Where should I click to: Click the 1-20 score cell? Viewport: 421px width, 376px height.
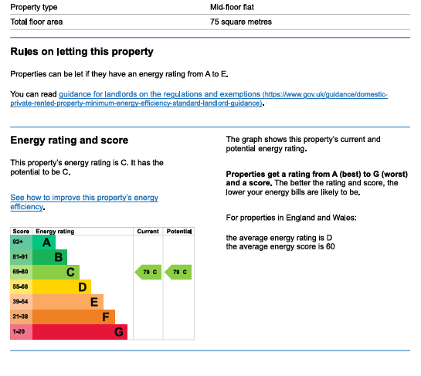tap(21, 332)
